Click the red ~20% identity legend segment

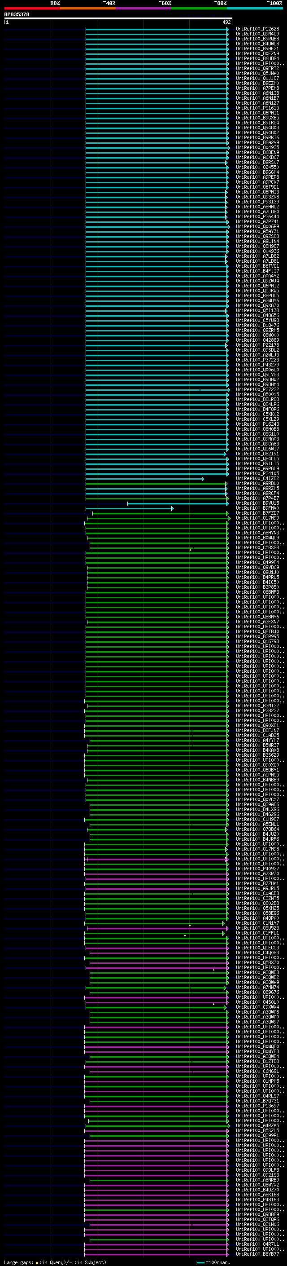tap(32, 8)
